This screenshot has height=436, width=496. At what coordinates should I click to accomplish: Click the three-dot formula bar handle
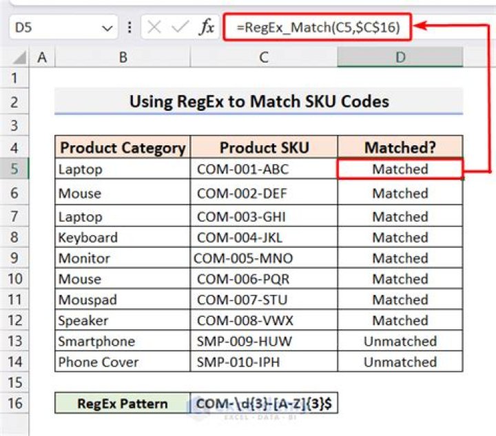click(130, 27)
